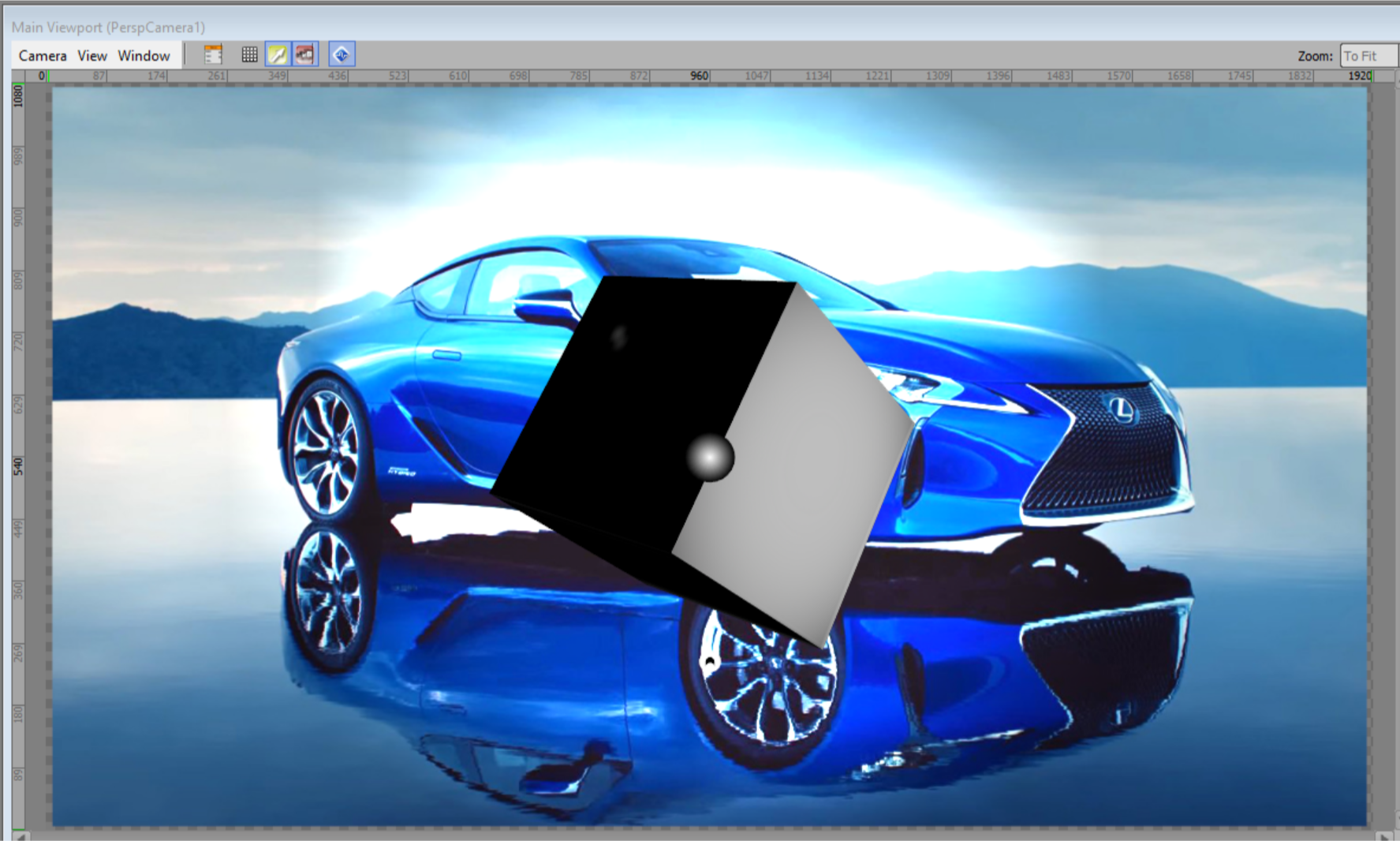
Task: Toggle the blue diamond toolbar icon
Action: coord(342,54)
